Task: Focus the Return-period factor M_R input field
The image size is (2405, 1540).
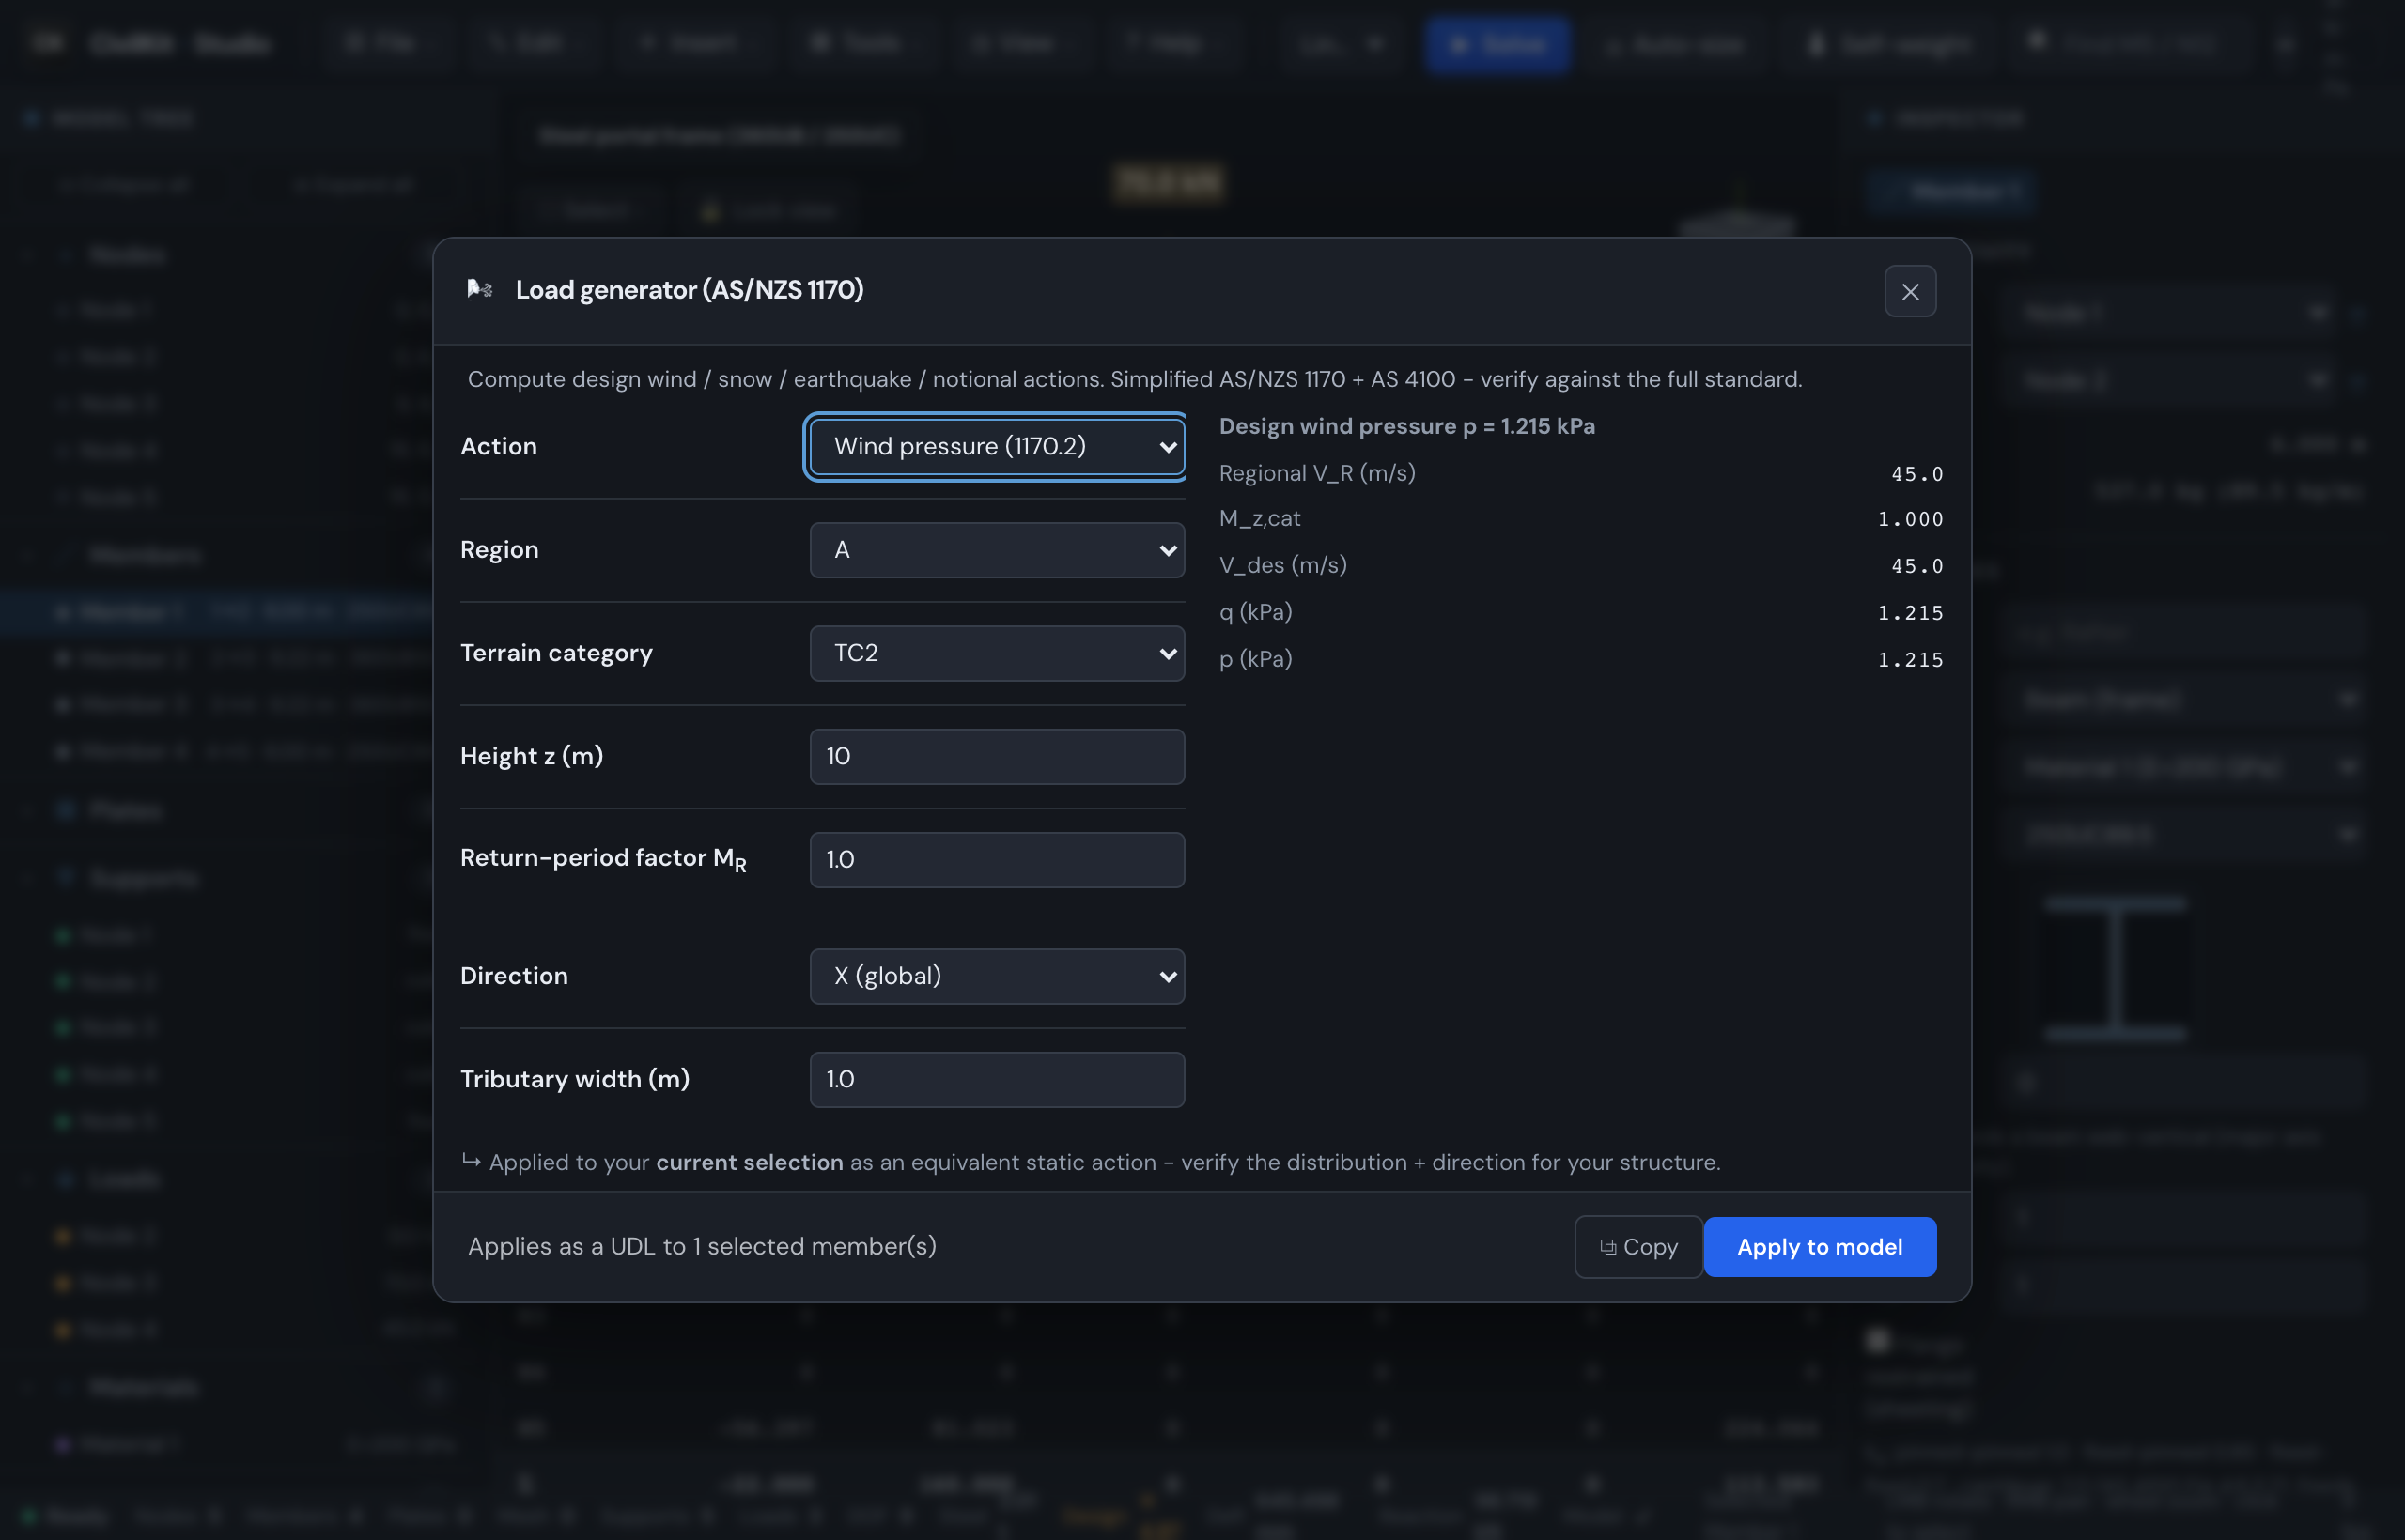Action: point(997,859)
